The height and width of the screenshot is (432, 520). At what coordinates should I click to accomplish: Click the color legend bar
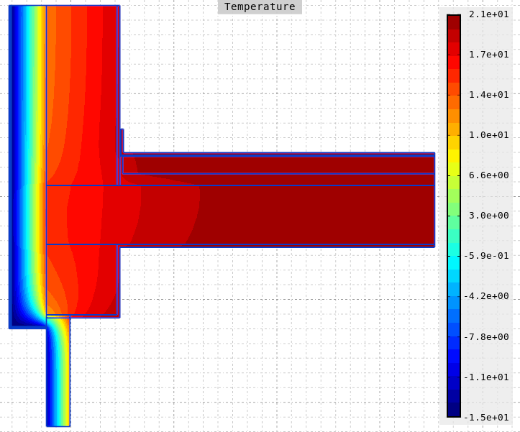(454, 216)
